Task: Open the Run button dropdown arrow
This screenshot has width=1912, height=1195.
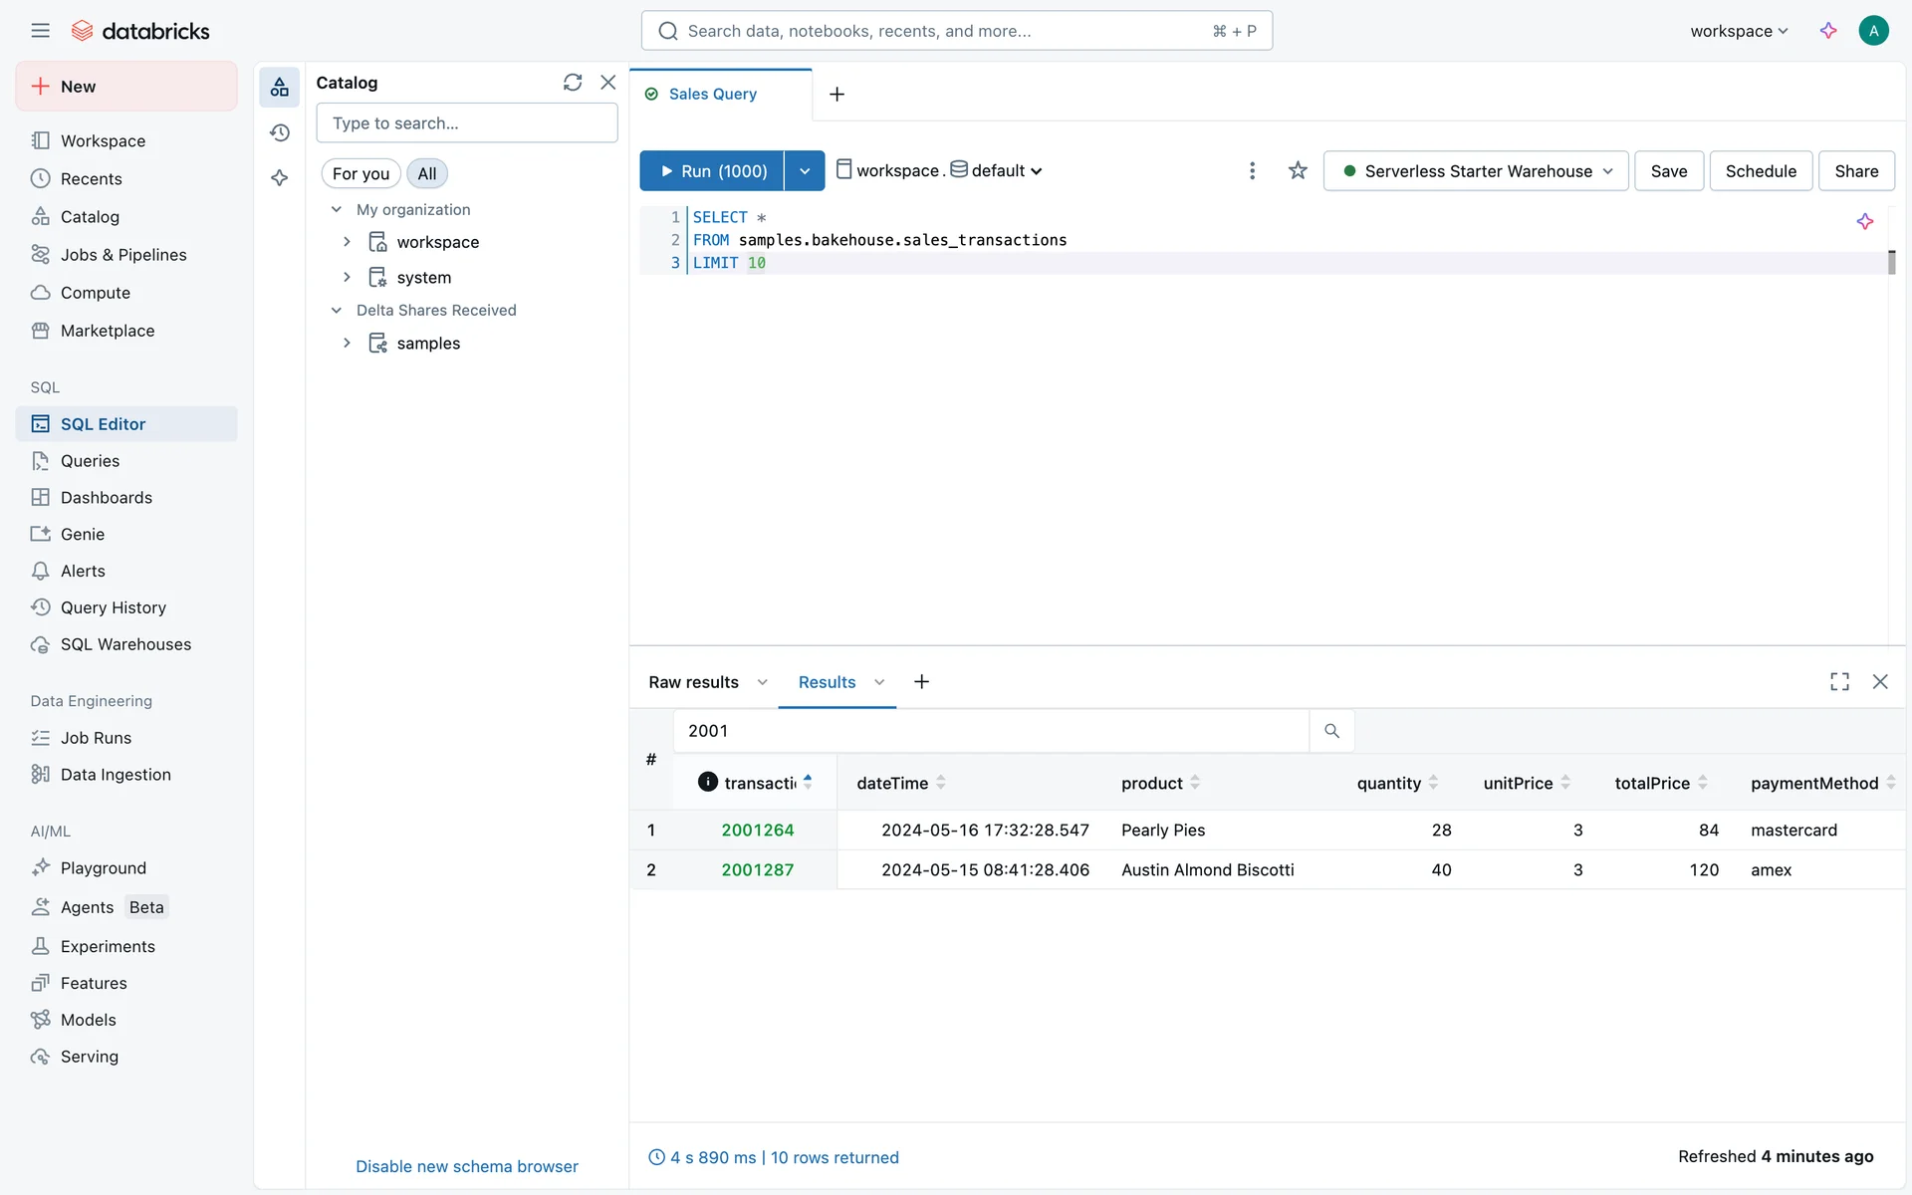Action: (805, 171)
